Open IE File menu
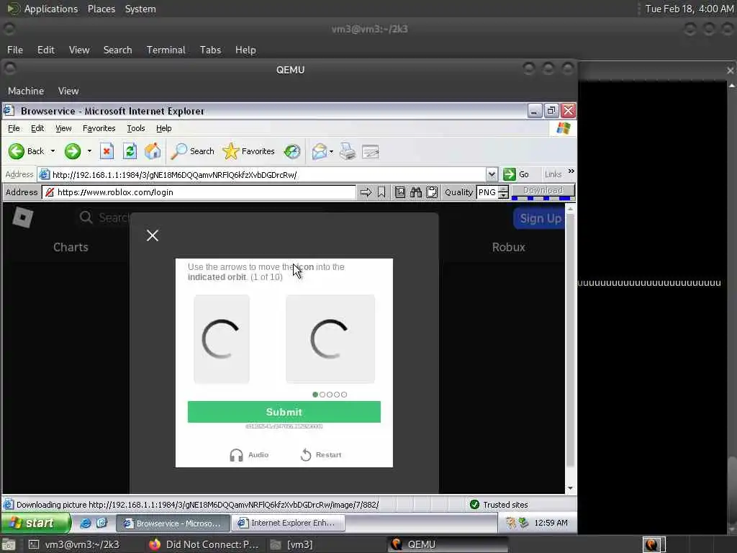Viewport: 737px width, 553px height. click(14, 128)
